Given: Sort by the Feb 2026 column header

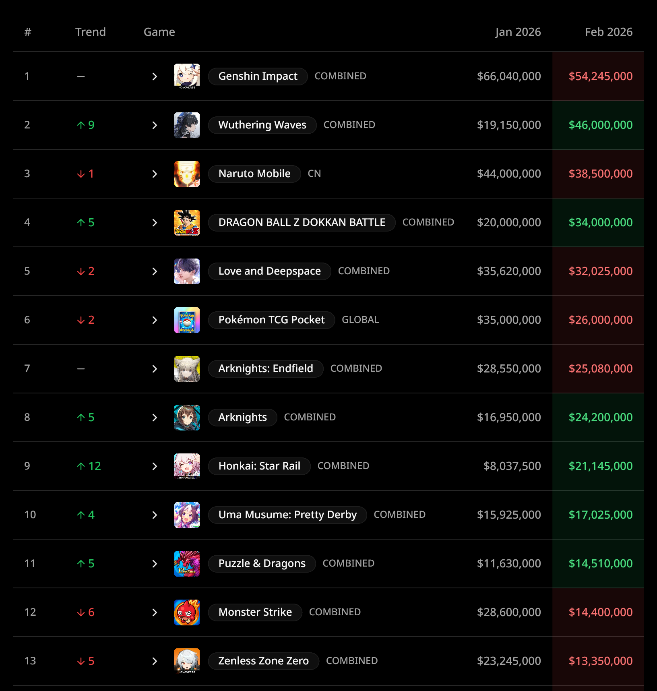Looking at the screenshot, I should tap(608, 32).
